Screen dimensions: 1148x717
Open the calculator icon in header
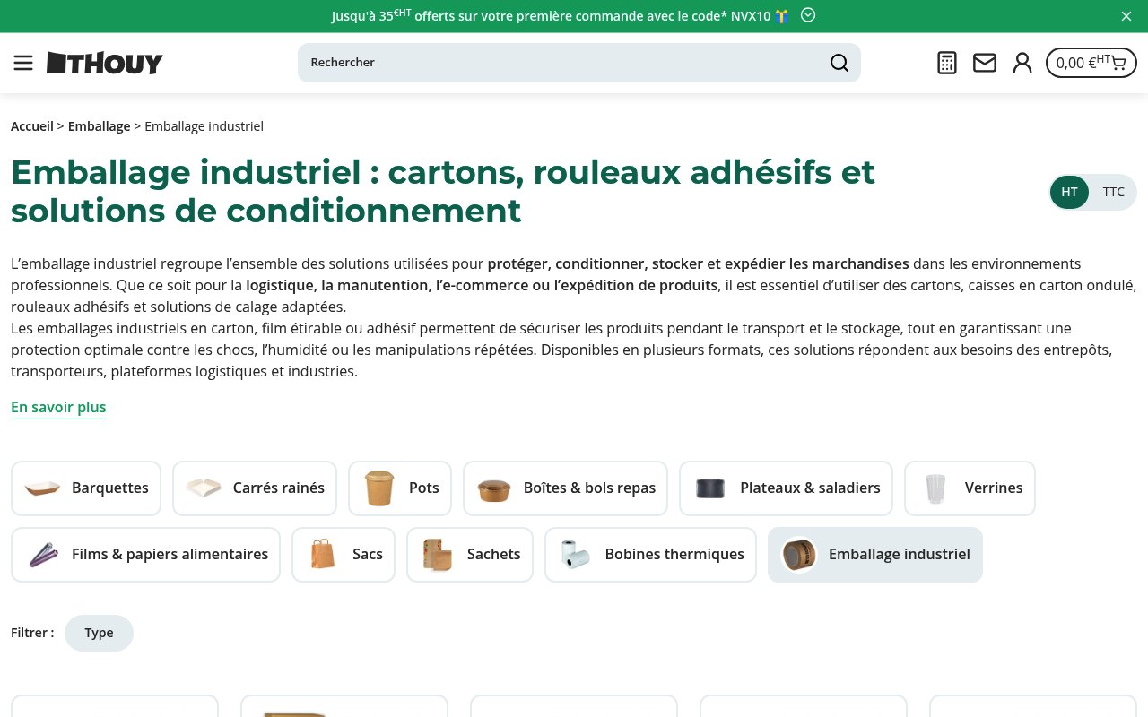pyautogui.click(x=947, y=63)
